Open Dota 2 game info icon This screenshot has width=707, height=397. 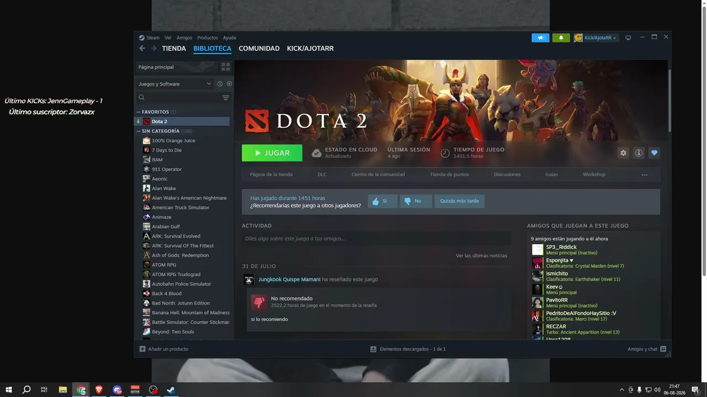[x=639, y=153]
